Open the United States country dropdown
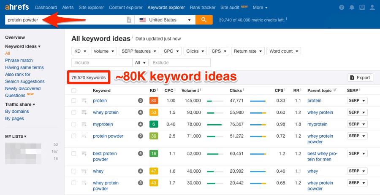The width and height of the screenshot is (380, 195). [x=165, y=20]
